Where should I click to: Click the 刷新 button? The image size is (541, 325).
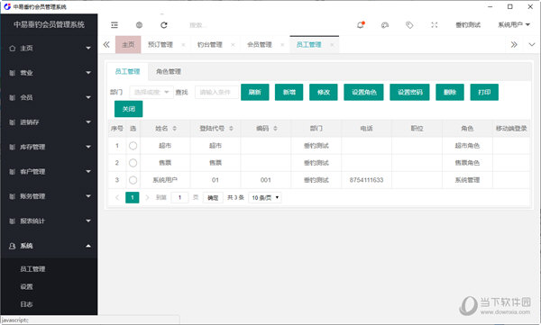pyautogui.click(x=255, y=92)
